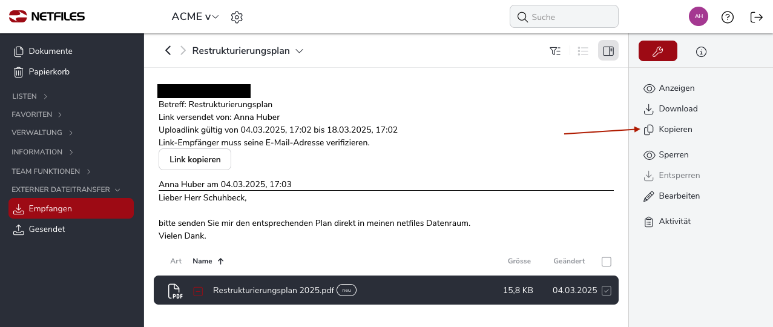Click the red square marker on the PDF row
Viewport: 773px width, 327px height.
click(x=198, y=291)
